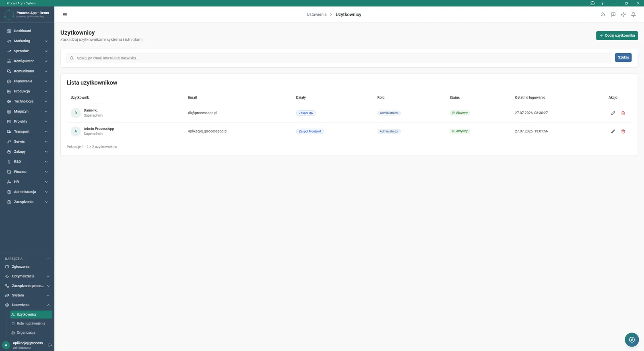Open the chat feedback icon in header
644x351 pixels.
613,14
